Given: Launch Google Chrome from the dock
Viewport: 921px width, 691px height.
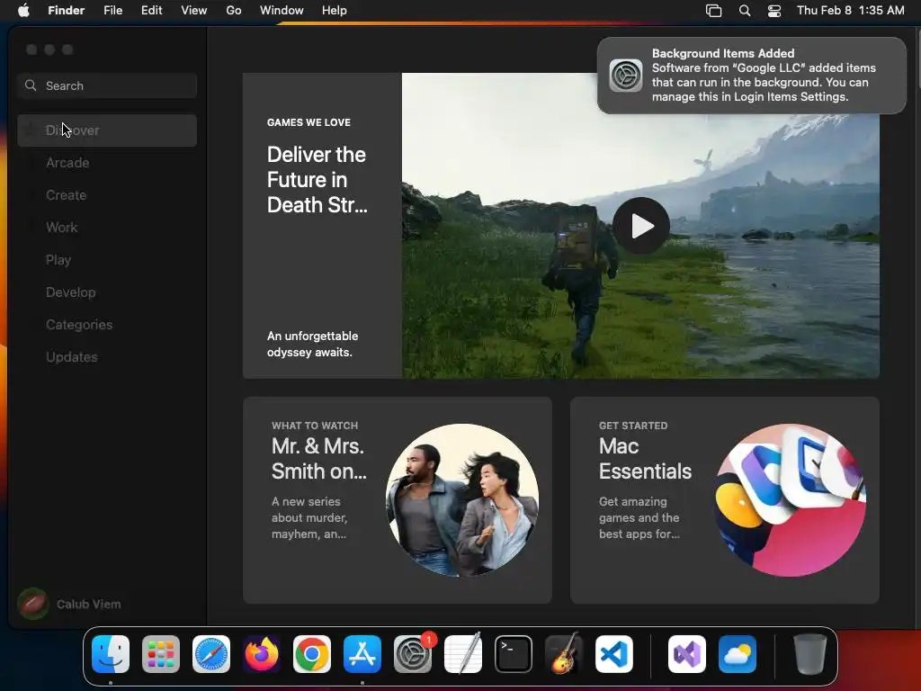Looking at the screenshot, I should [312, 654].
